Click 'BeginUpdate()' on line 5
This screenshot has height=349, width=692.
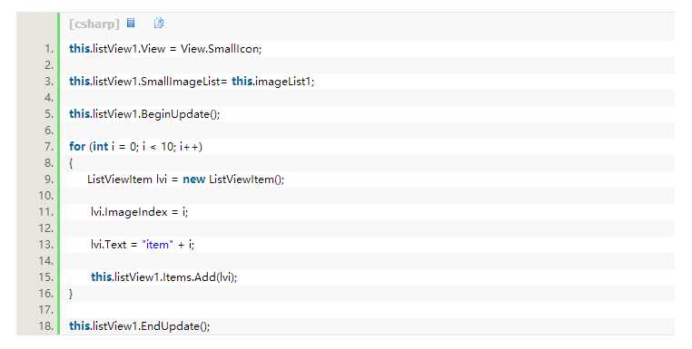(179, 113)
